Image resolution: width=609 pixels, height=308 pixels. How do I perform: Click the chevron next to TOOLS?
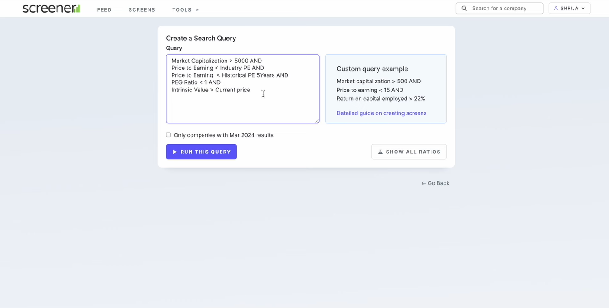coord(197,10)
